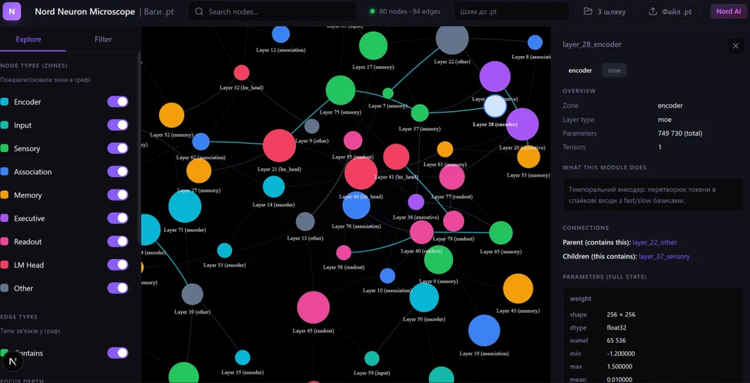Toggle the Association zone visibility
The image size is (750, 383).
coord(117,171)
